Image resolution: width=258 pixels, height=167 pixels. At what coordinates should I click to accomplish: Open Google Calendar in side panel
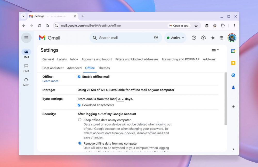pos(233,51)
